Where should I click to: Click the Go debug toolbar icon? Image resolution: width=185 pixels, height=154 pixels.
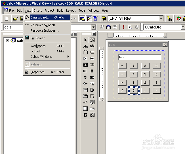point(130,27)
